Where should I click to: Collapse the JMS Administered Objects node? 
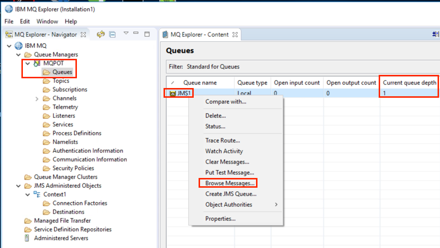18,186
